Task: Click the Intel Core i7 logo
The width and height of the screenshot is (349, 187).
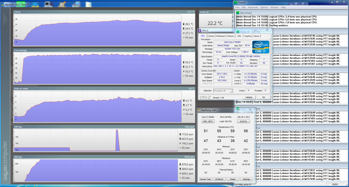Action: [261, 47]
